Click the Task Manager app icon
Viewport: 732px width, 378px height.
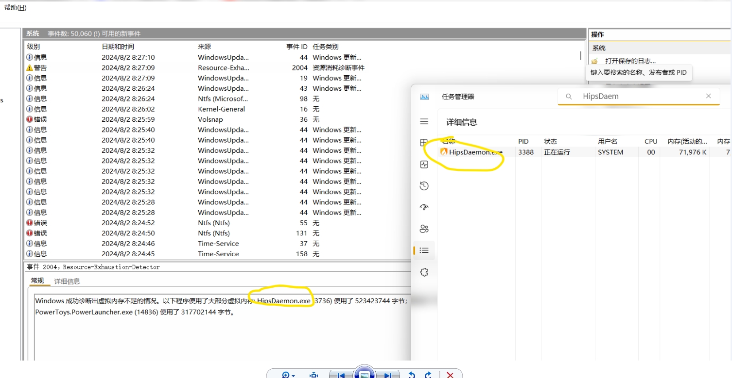(424, 97)
